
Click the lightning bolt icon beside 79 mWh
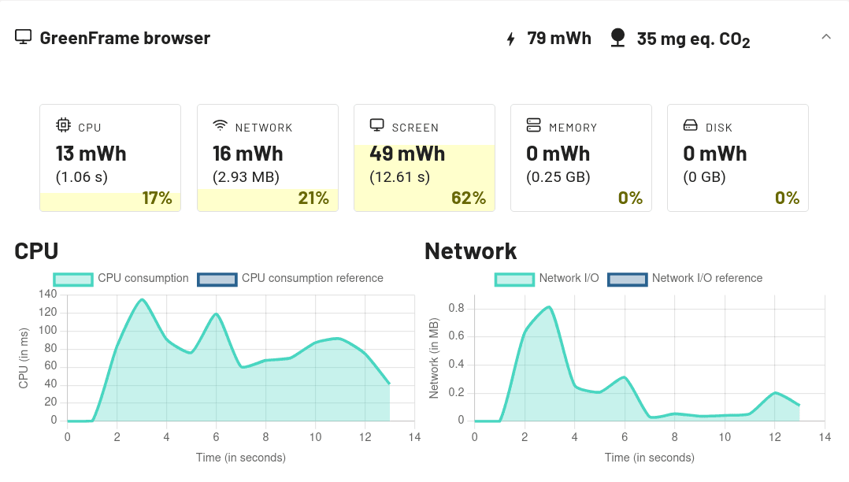coord(513,37)
